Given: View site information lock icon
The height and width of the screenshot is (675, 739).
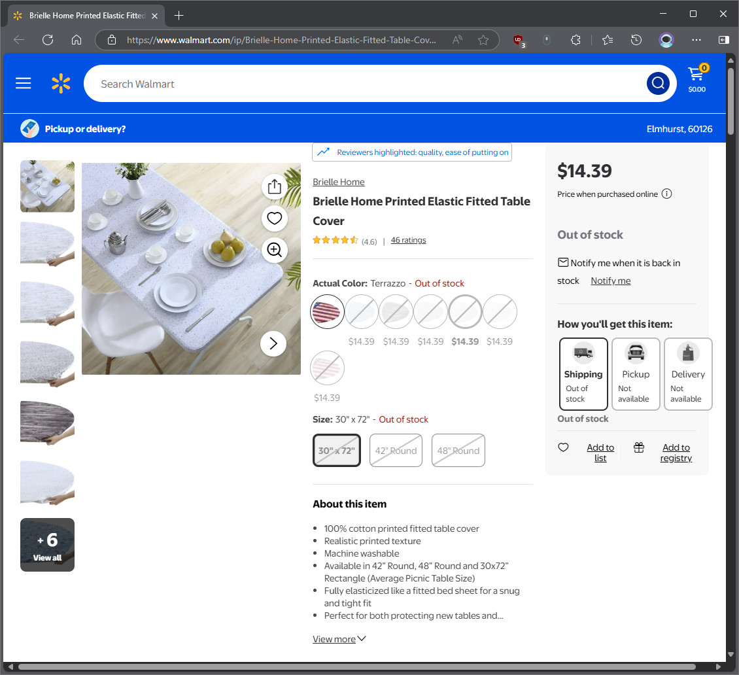Looking at the screenshot, I should [x=112, y=40].
